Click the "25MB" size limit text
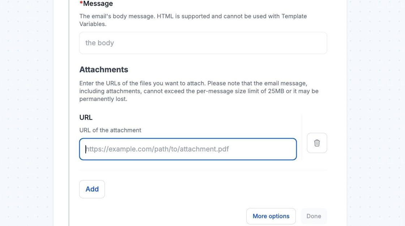 276,91
